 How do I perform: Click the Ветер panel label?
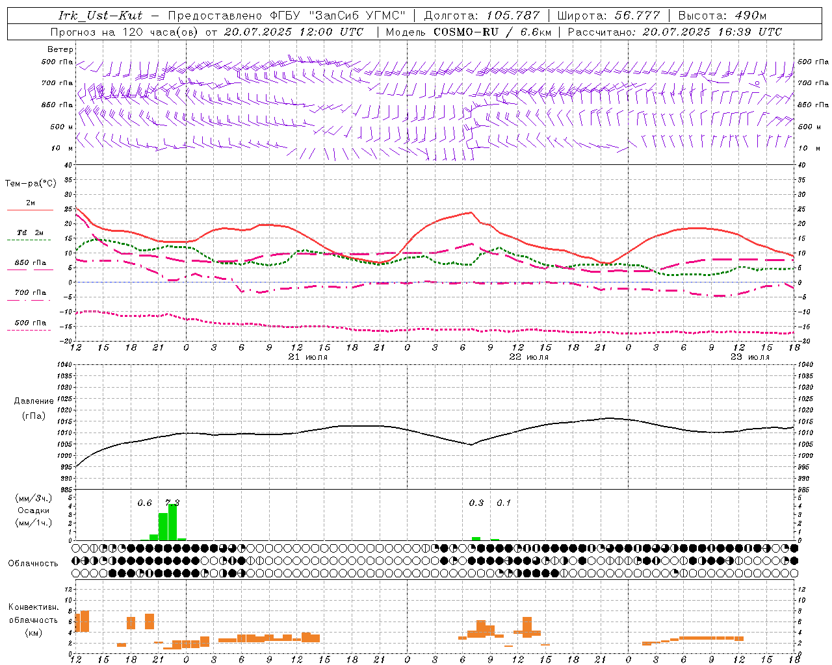click(x=60, y=49)
